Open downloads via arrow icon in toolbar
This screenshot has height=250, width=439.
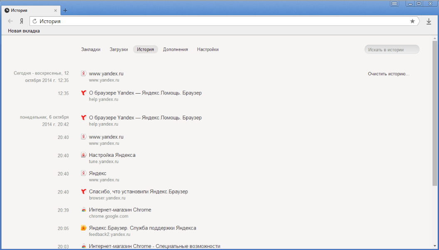(429, 22)
